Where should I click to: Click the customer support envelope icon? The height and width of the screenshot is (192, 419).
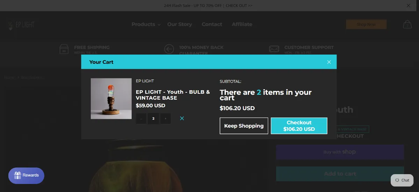(x=274, y=49)
